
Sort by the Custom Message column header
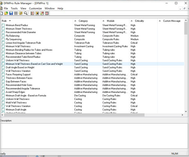(172, 21)
